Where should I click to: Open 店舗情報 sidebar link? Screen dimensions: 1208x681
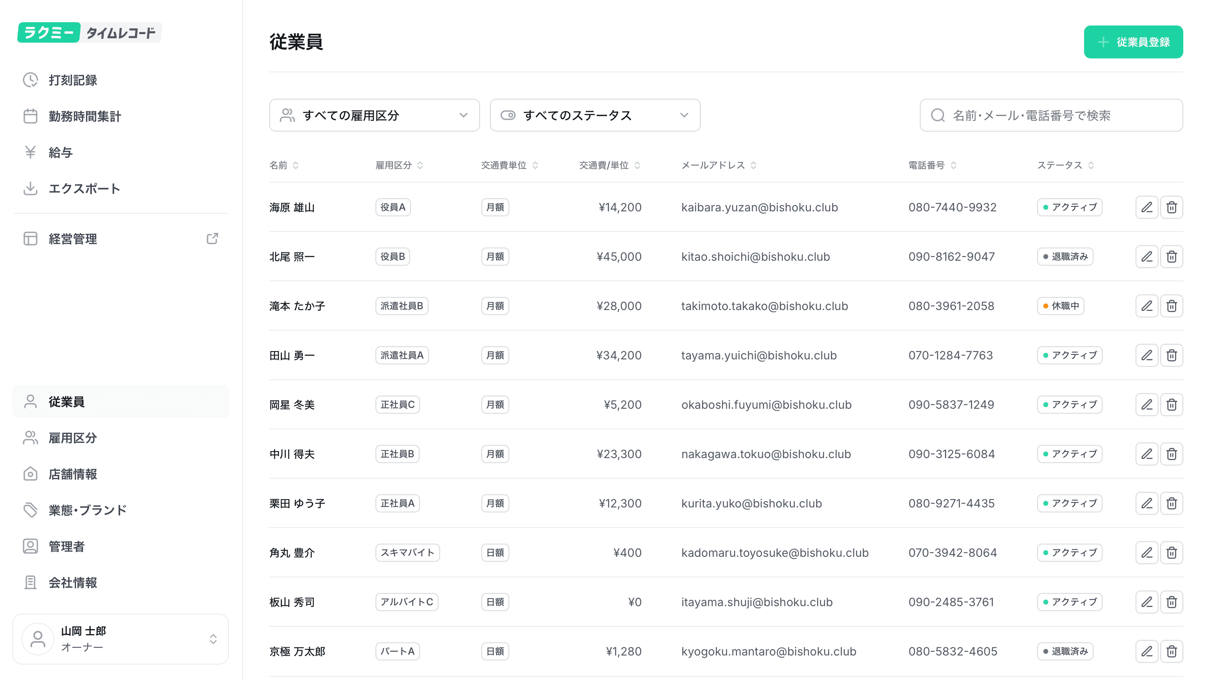point(73,474)
